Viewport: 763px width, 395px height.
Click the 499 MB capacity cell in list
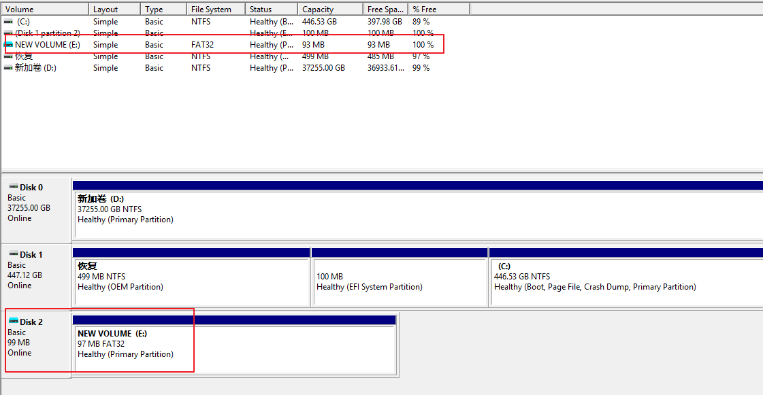tap(315, 56)
